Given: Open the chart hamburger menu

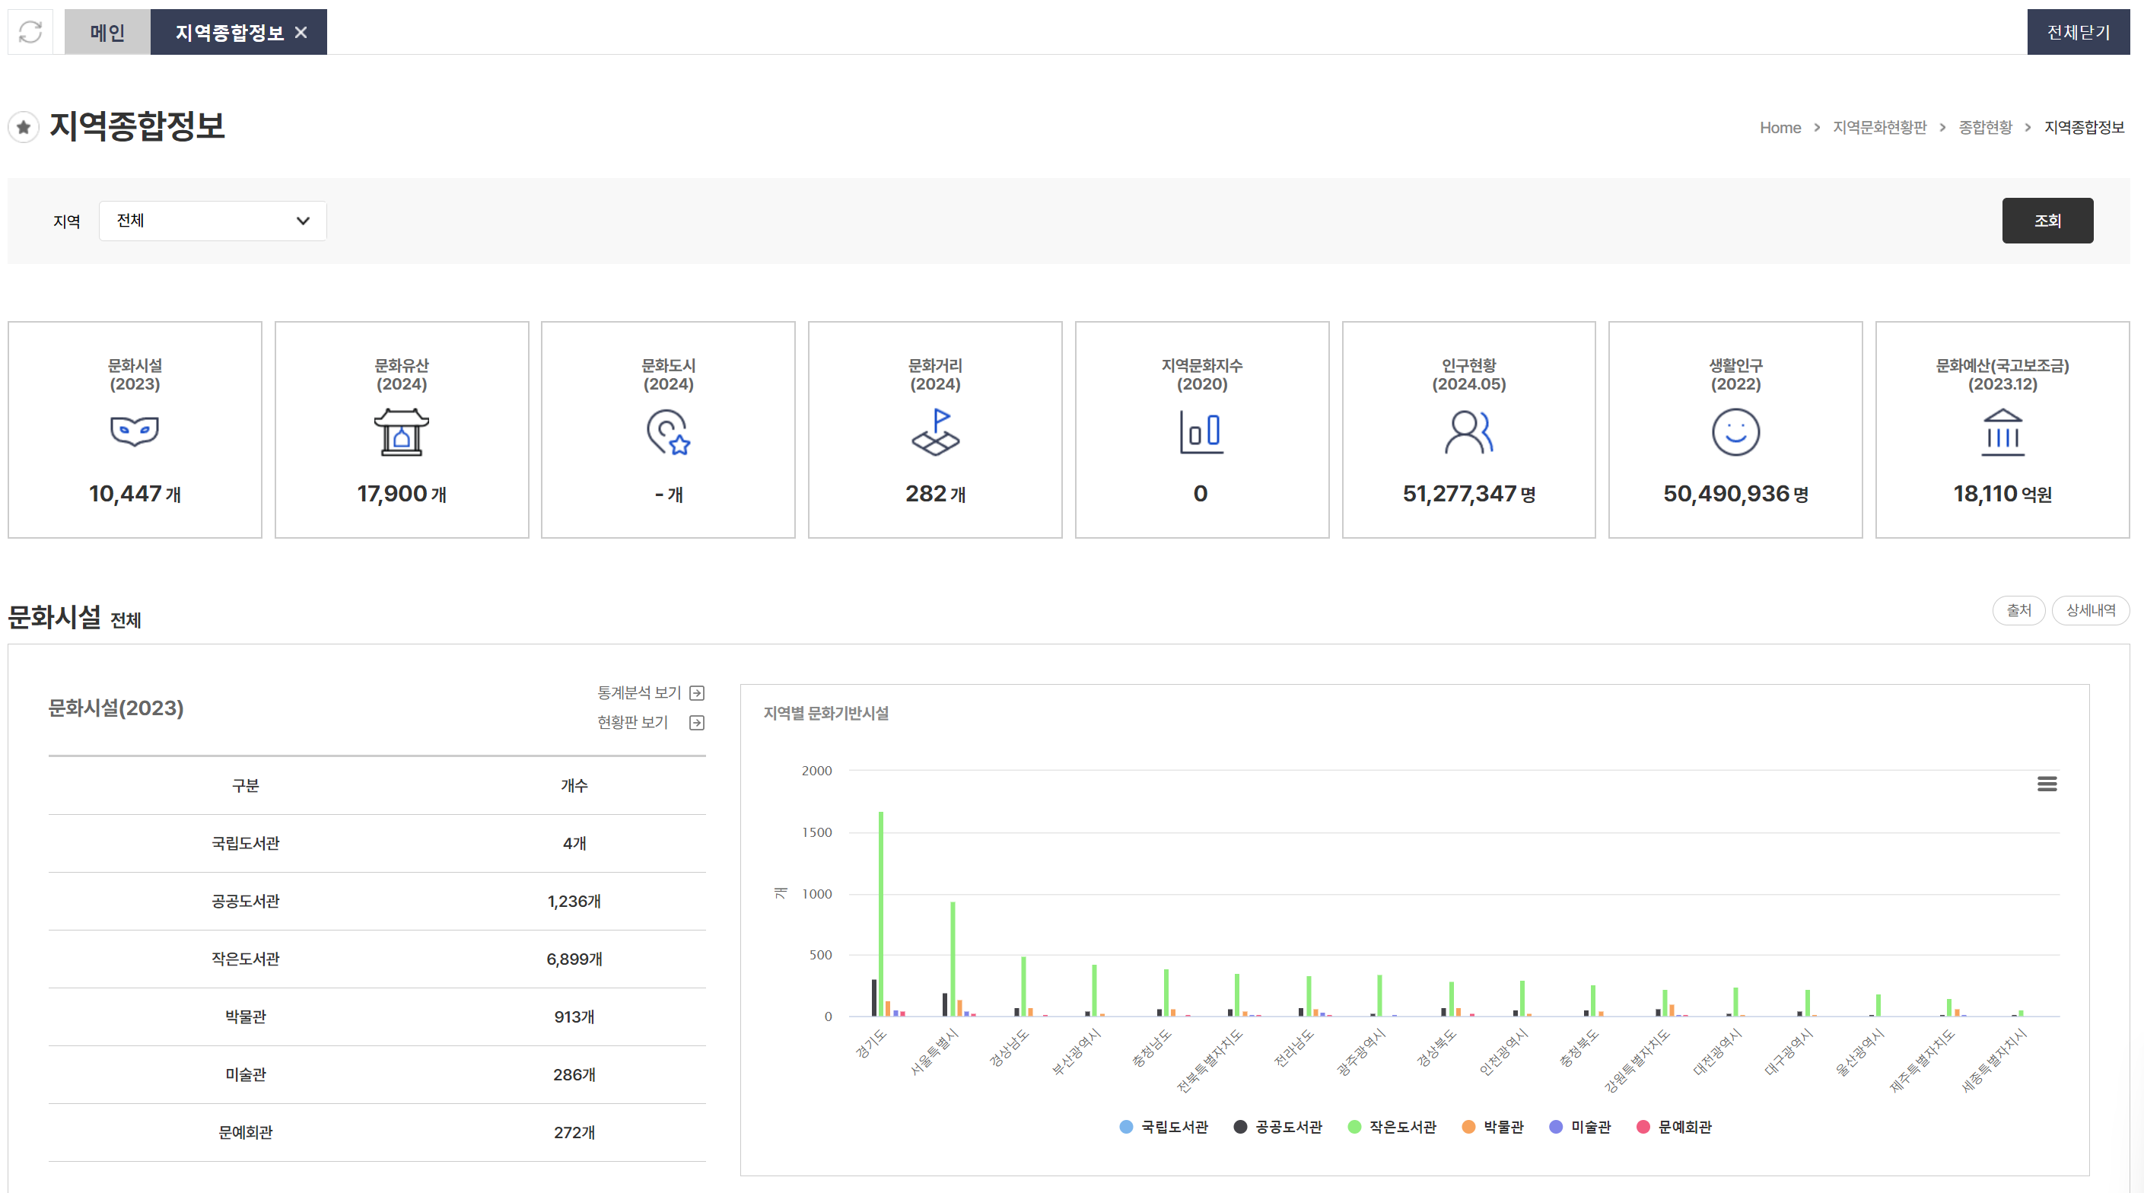Looking at the screenshot, I should pyautogui.click(x=2047, y=784).
